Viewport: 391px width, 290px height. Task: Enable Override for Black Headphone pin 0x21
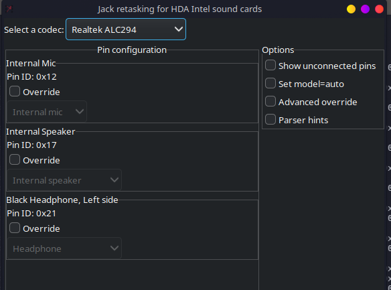click(x=15, y=228)
